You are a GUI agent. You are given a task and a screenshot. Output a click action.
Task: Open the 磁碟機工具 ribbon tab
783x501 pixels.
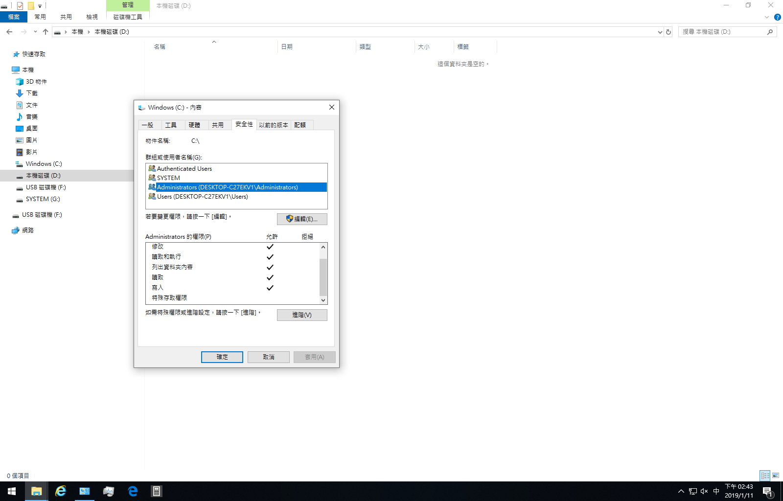tap(128, 17)
